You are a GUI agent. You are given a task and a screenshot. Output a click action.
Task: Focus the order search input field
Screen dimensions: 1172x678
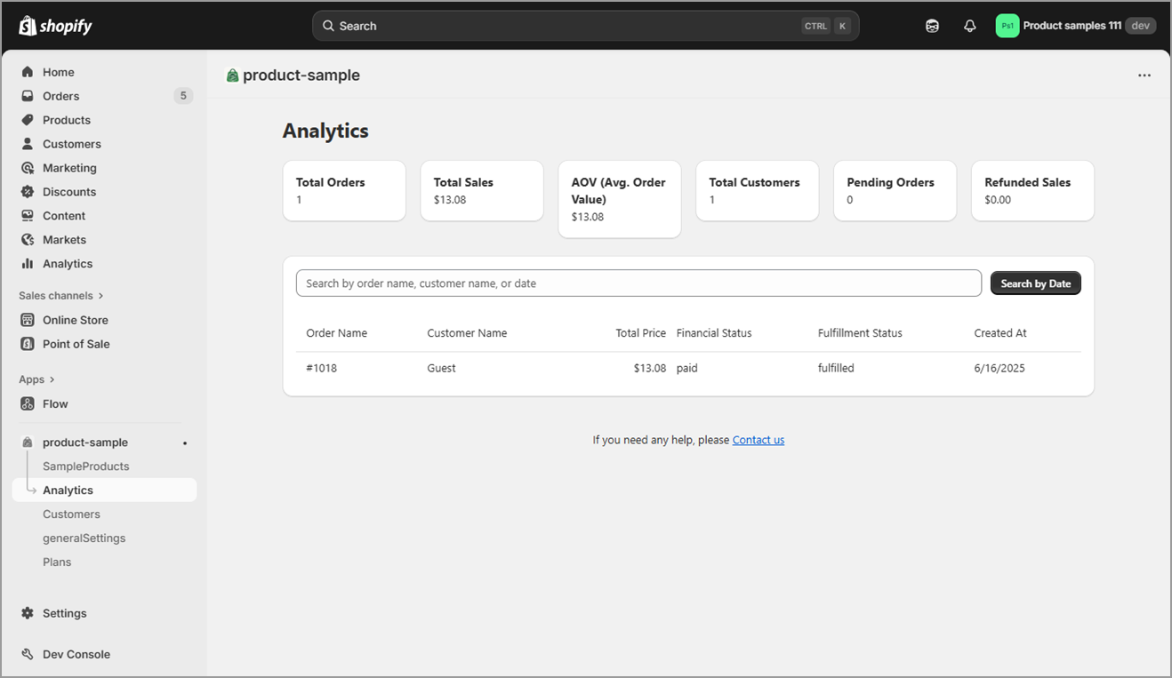pyautogui.click(x=638, y=283)
